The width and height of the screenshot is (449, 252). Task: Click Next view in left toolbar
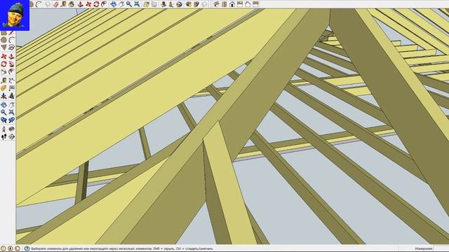11,120
